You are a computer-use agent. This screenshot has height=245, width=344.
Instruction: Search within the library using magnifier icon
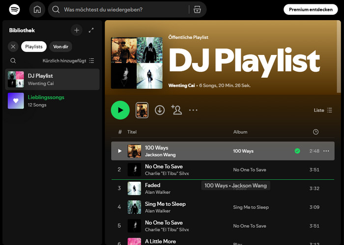coord(13,61)
